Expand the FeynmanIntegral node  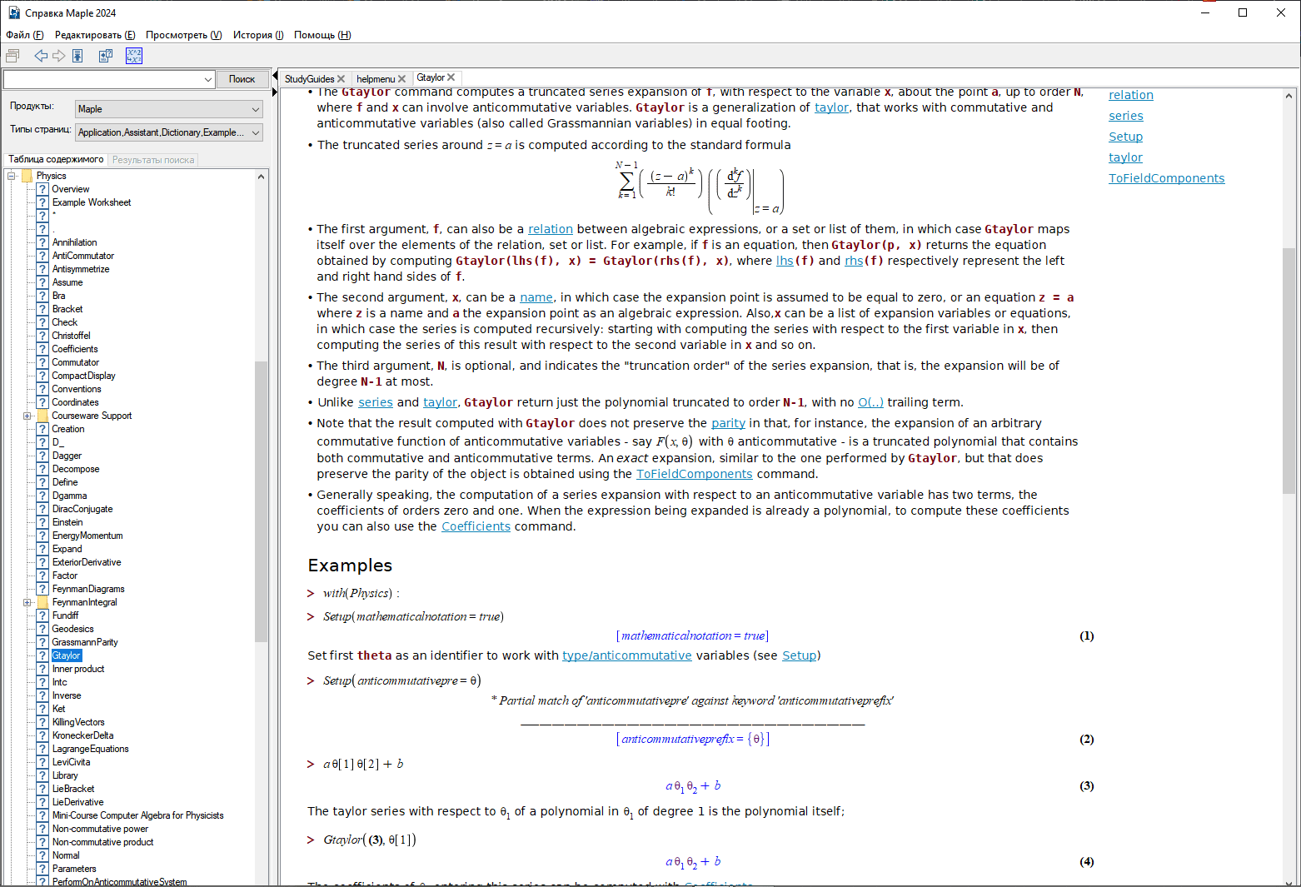pos(27,602)
